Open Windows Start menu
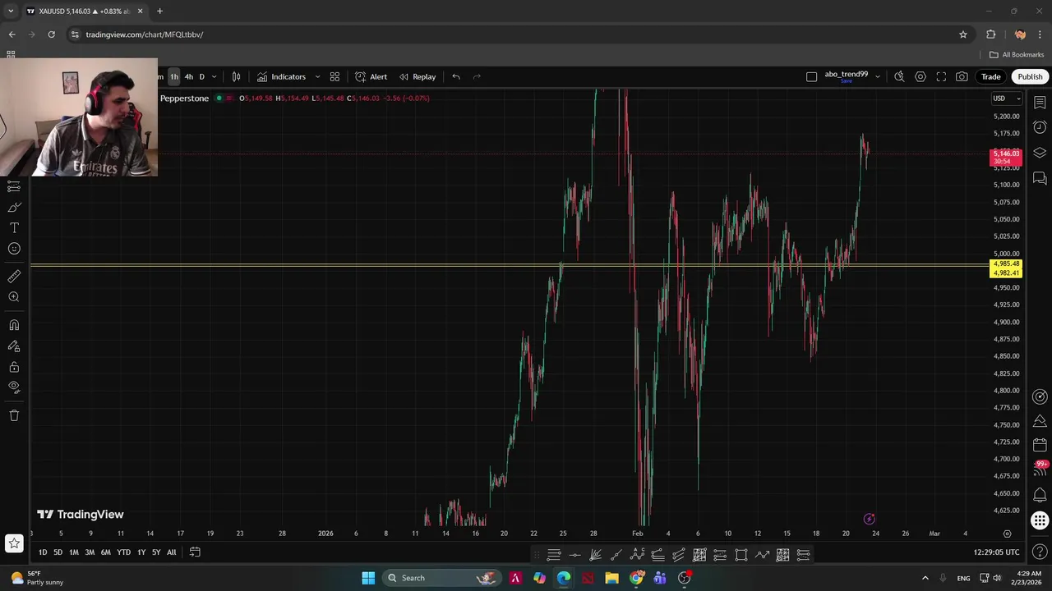Image resolution: width=1052 pixels, height=591 pixels. tap(368, 578)
